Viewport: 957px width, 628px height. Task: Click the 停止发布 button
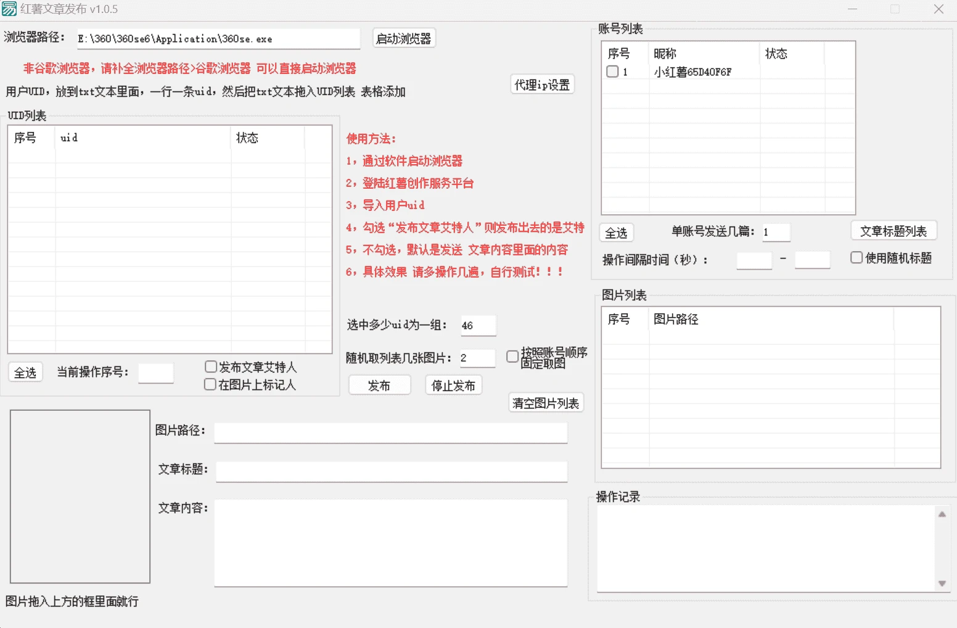(453, 385)
